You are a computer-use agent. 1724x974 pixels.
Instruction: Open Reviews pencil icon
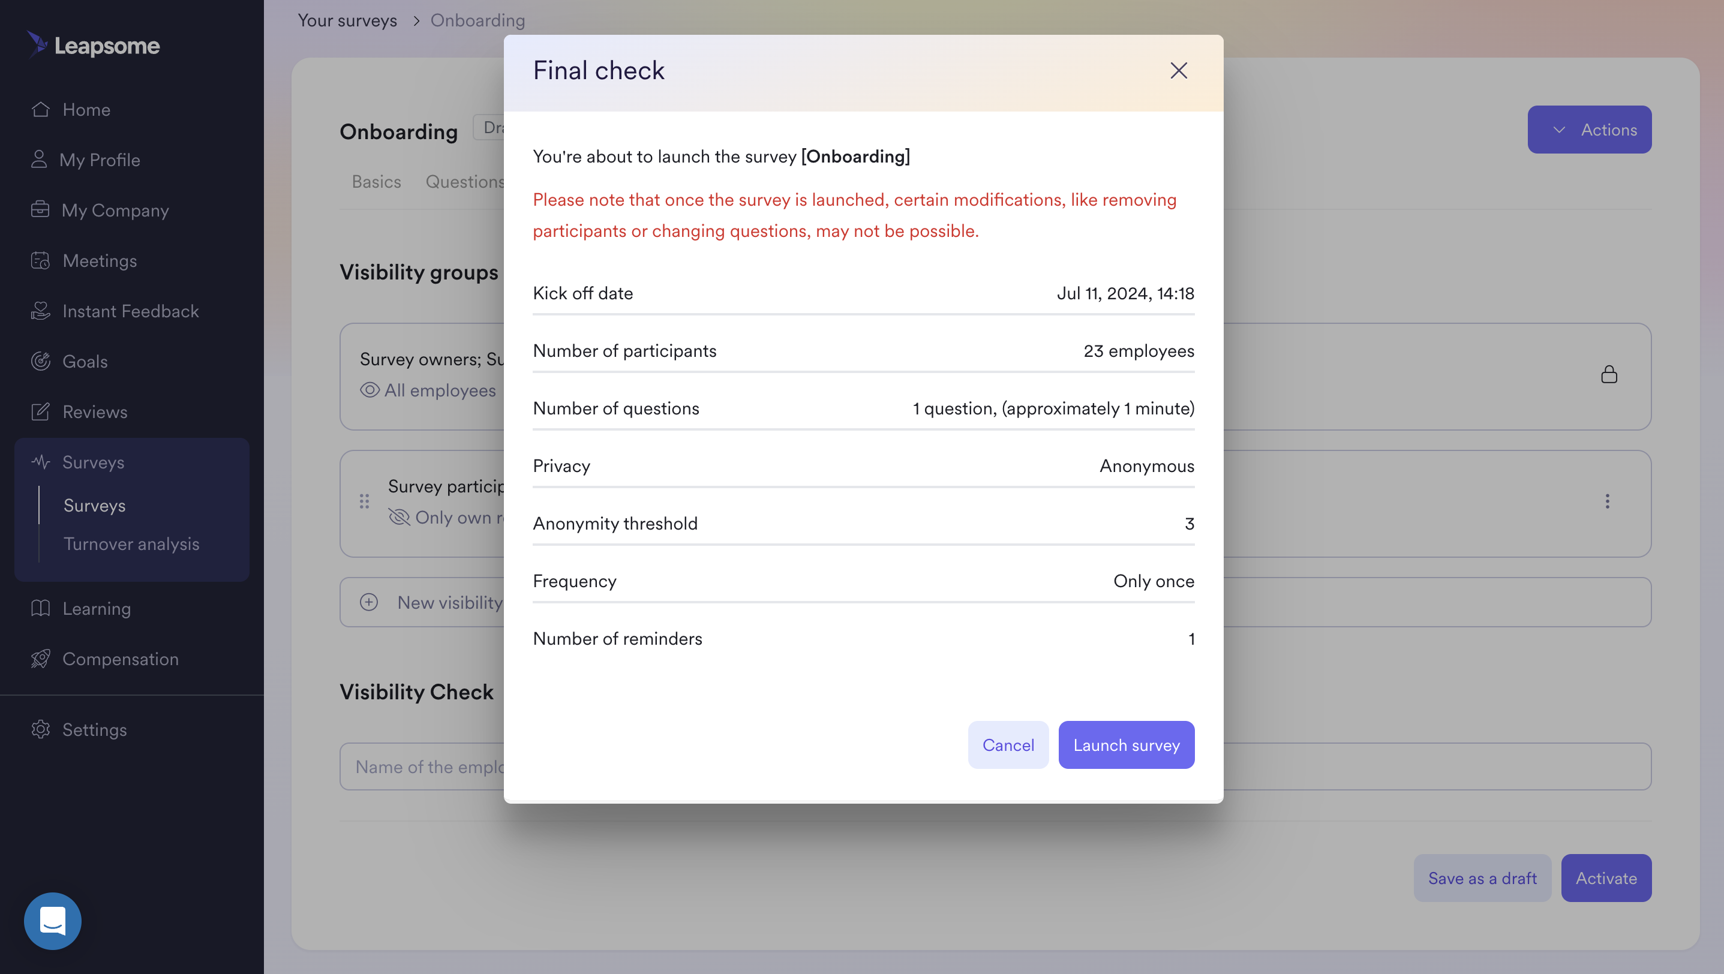point(40,412)
